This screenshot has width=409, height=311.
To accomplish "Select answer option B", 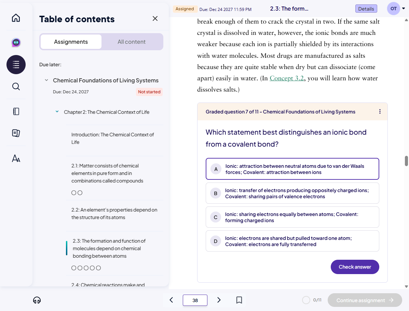I will pyautogui.click(x=292, y=193).
